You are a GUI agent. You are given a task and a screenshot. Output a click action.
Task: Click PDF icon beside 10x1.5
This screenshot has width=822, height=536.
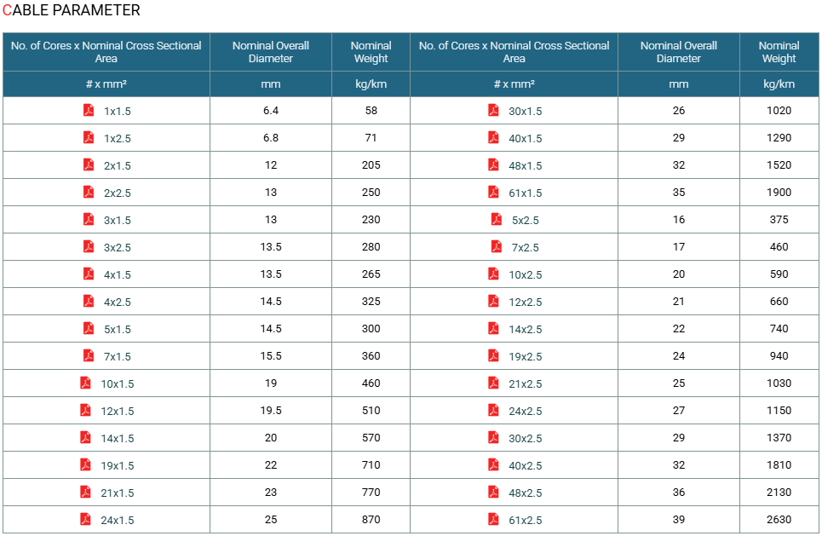[x=85, y=383]
